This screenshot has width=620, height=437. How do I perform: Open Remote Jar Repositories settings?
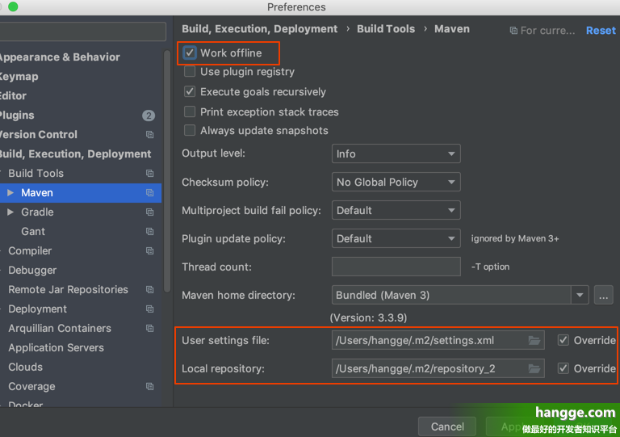[68, 289]
